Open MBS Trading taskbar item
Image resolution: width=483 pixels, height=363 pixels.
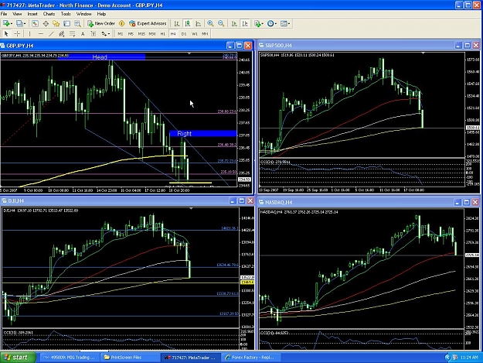(x=69, y=358)
